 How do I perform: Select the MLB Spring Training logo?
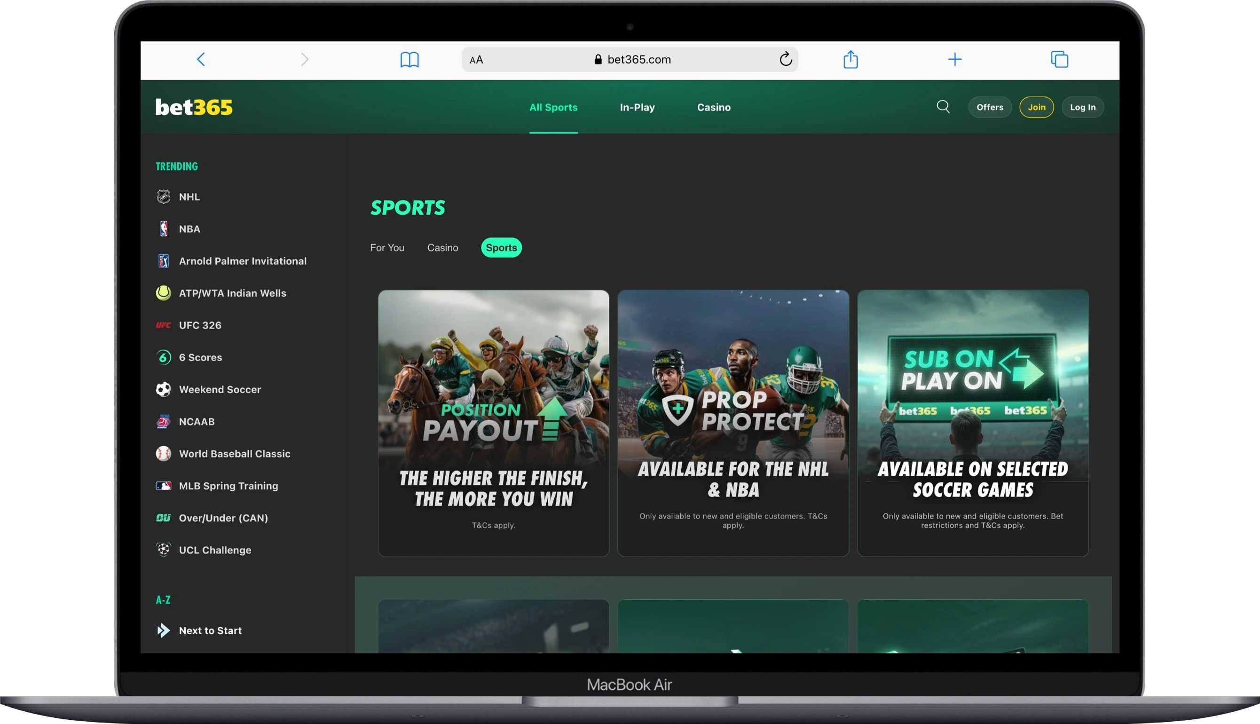point(163,486)
